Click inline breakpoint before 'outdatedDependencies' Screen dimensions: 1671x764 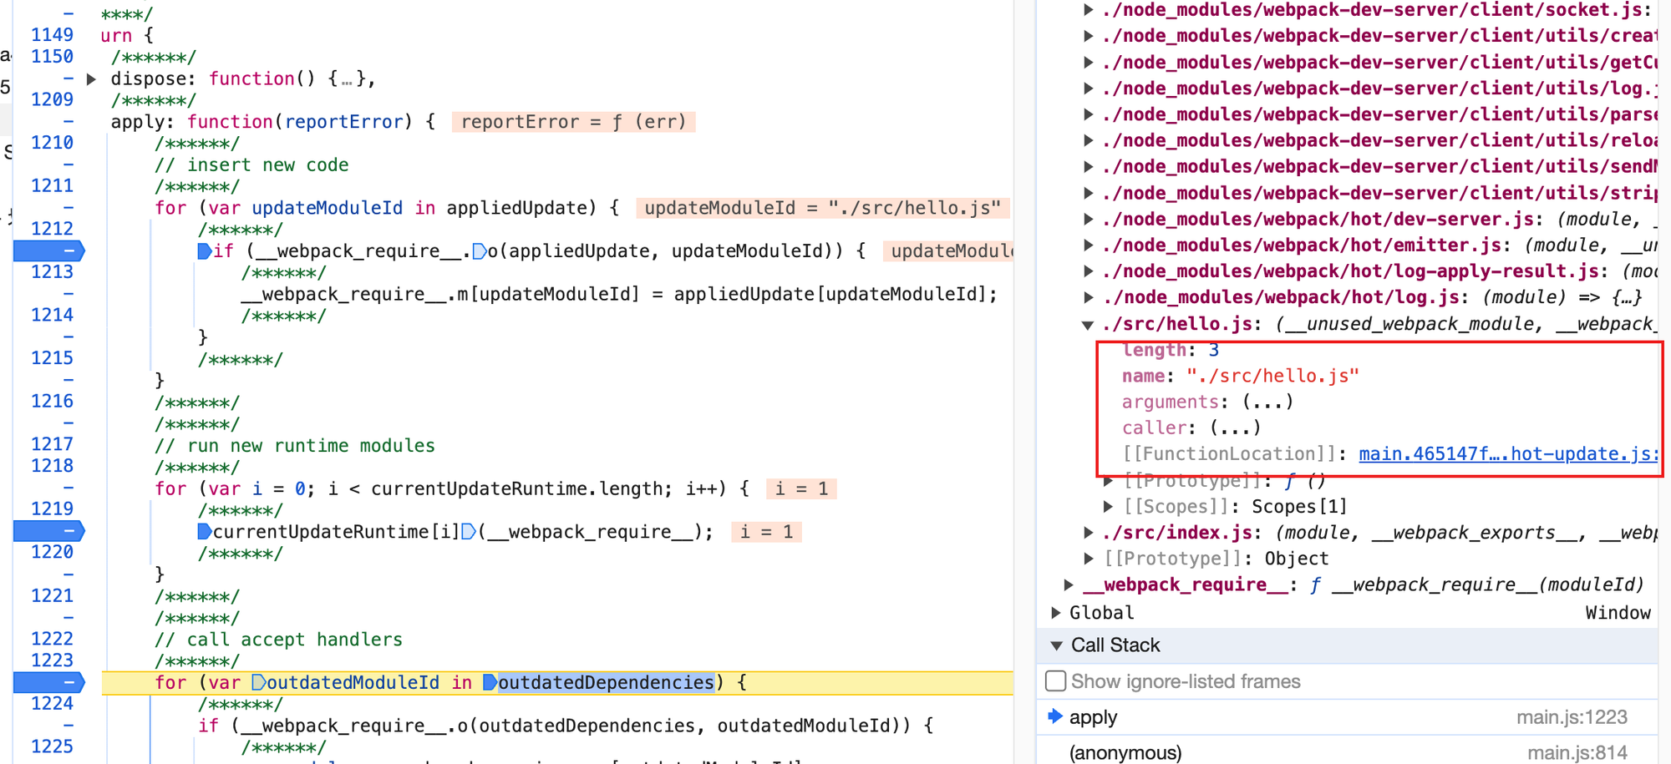(490, 683)
